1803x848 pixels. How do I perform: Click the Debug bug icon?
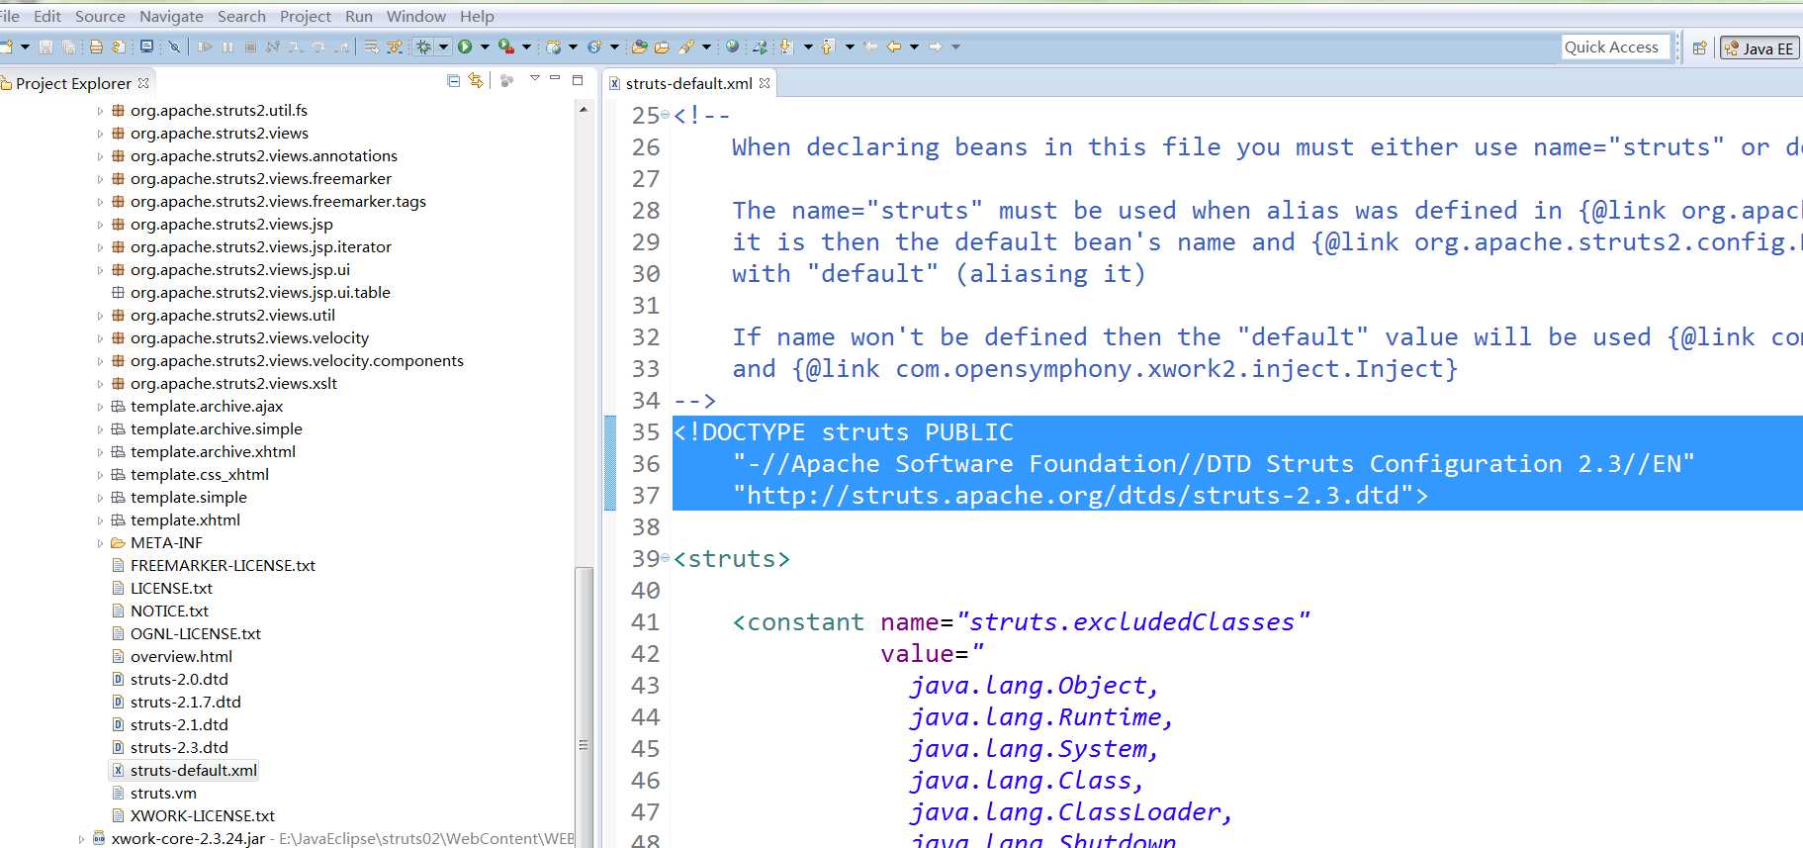click(424, 47)
